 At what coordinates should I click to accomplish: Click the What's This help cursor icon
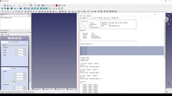[39, 5]
